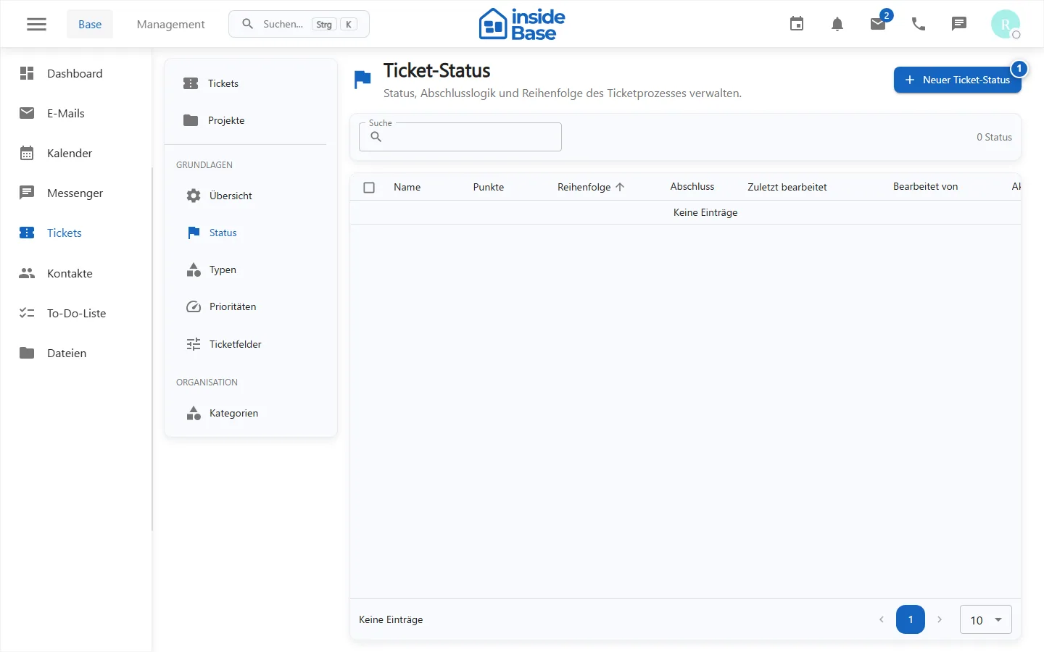
Task: Click the ticket icon beside Tickets submenu
Action: 191,83
